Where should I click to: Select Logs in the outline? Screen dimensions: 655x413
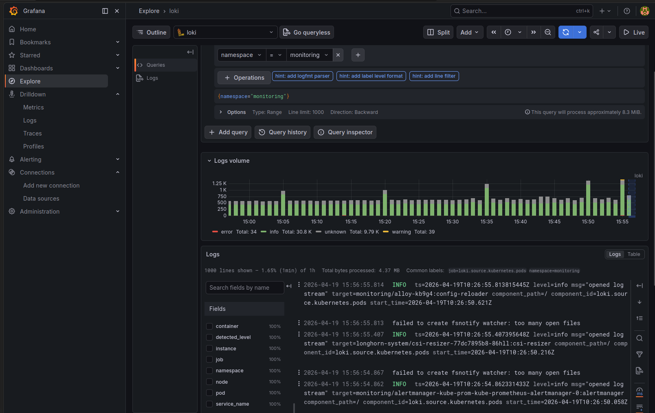[166, 78]
